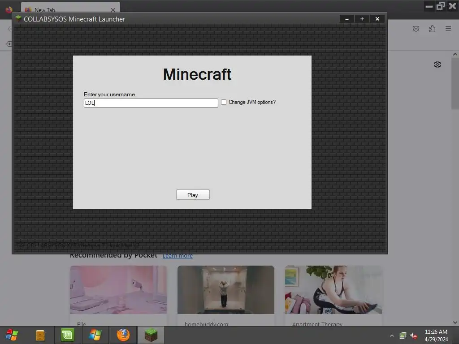Click the Firefox logo in title bar
The width and height of the screenshot is (459, 344).
tap(9, 9)
